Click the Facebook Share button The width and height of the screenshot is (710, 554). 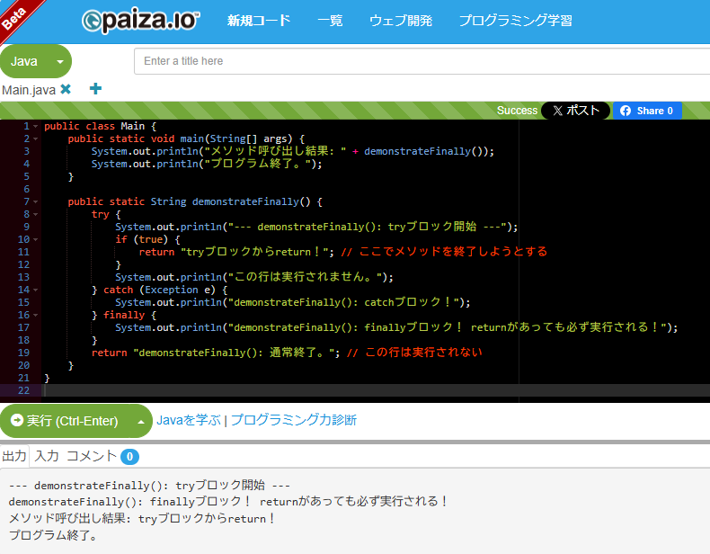(647, 111)
